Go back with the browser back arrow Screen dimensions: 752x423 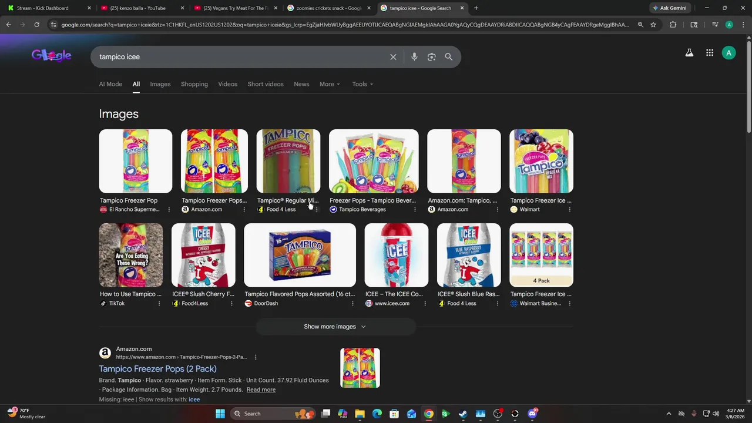point(8,25)
